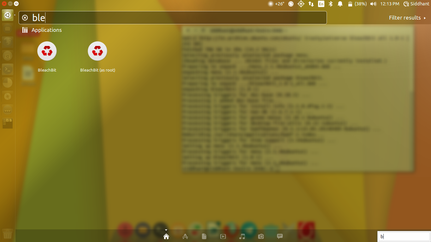
Task: Adjust the volume indicator in the panel
Action: pos(374,4)
